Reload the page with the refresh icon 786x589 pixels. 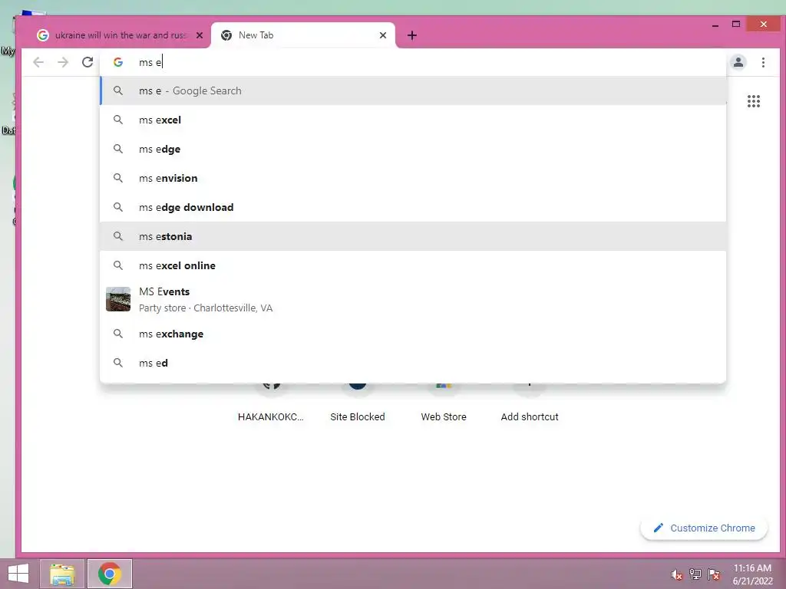pos(88,62)
